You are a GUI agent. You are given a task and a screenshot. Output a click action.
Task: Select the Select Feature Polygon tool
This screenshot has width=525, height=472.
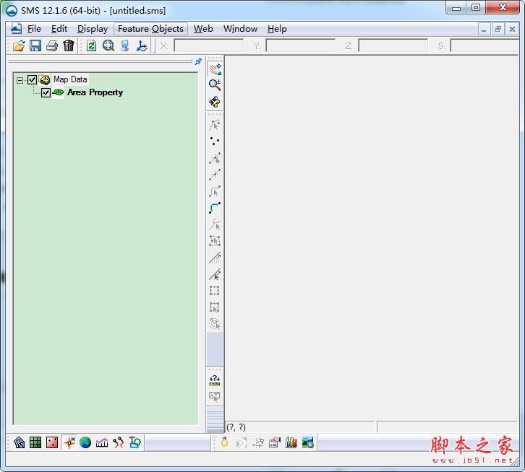215,241
